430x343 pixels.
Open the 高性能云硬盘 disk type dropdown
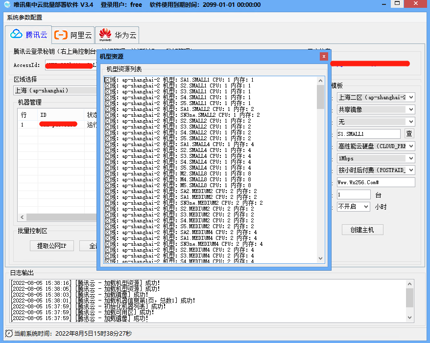pyautogui.click(x=376, y=146)
